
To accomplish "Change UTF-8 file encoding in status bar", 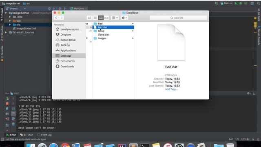I will [245, 139].
